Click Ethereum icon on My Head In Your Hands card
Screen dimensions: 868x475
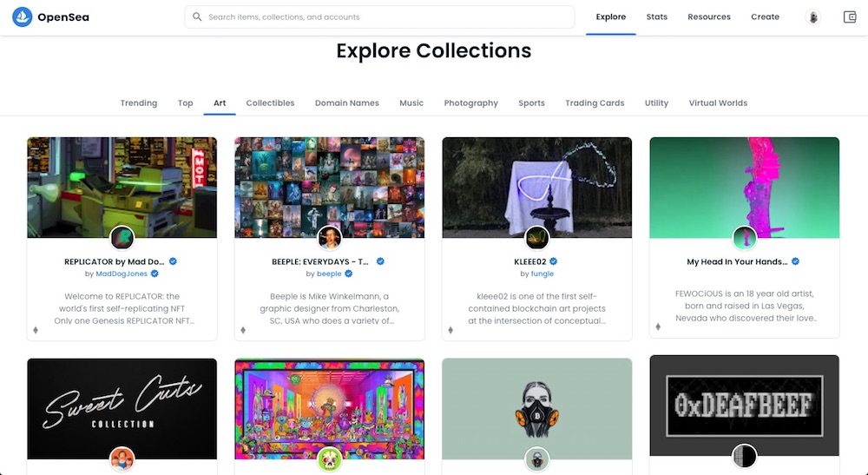tap(658, 327)
